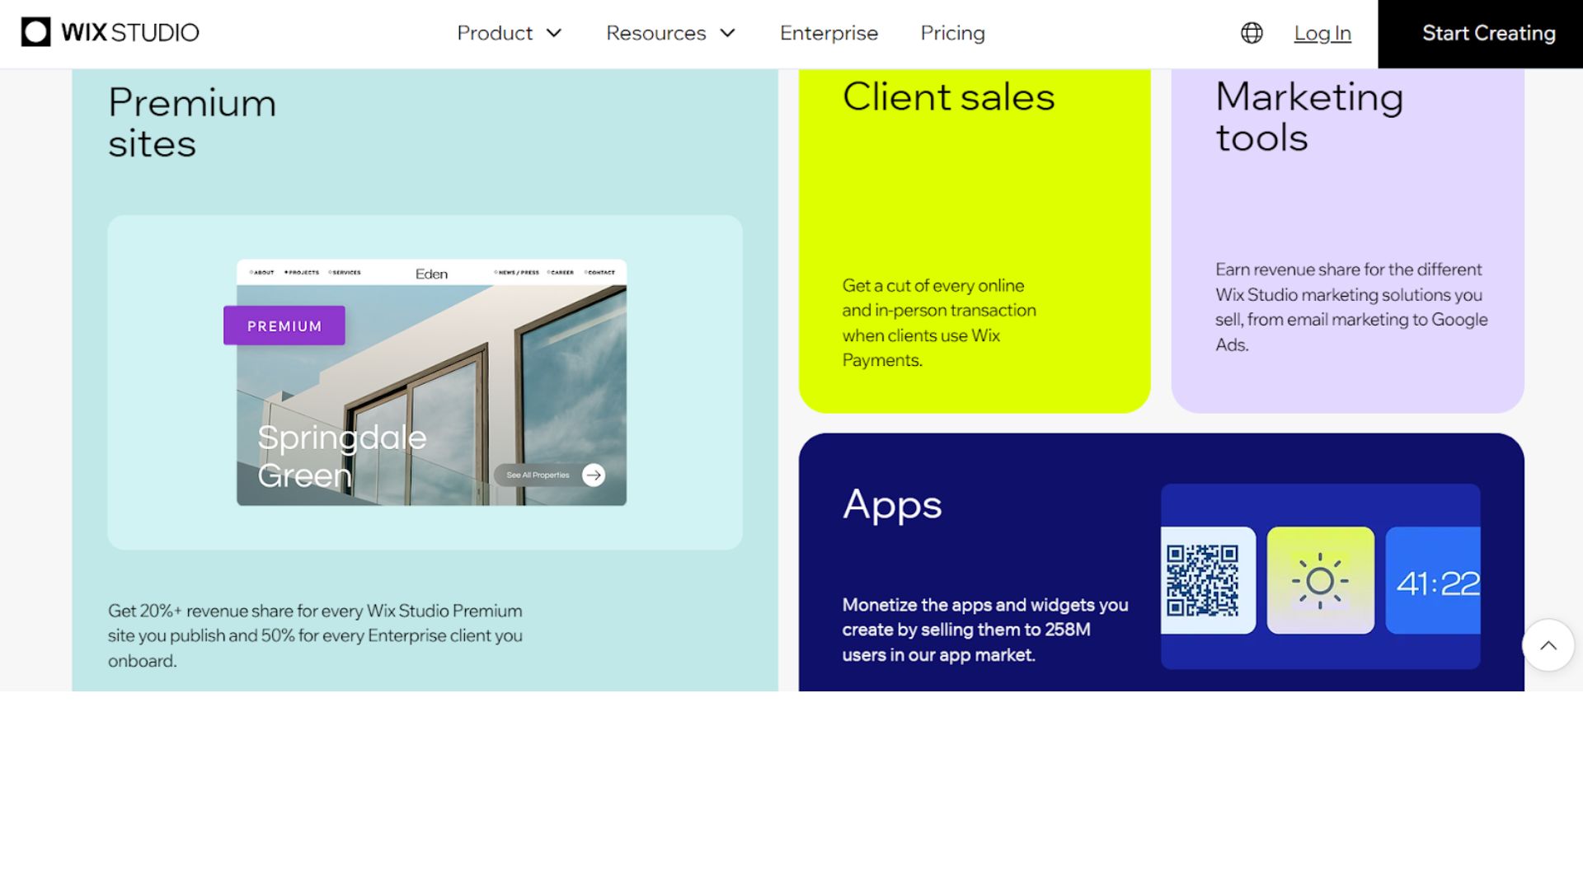Click the 41:22 timer widget tile
This screenshot has height=890, width=1583.
[x=1433, y=580]
